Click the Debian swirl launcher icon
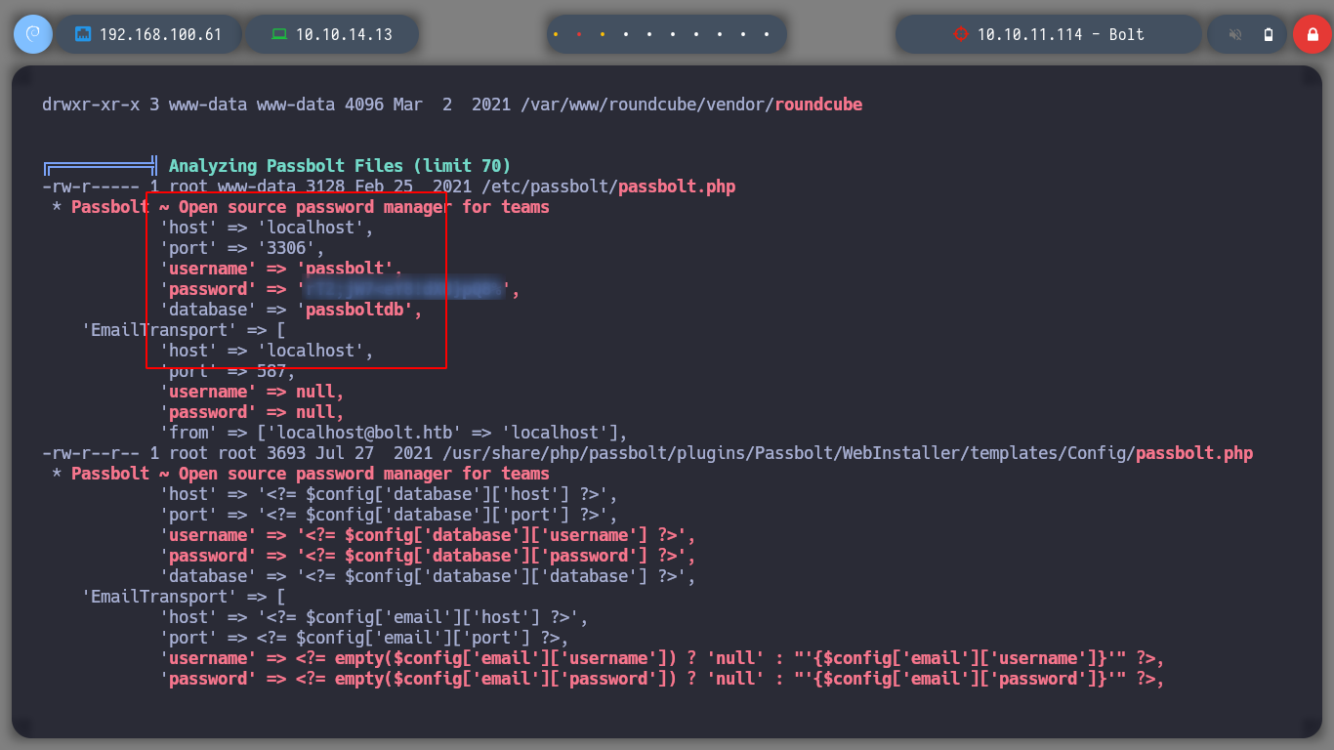Screen dimensions: 1334x750 pos(33,34)
